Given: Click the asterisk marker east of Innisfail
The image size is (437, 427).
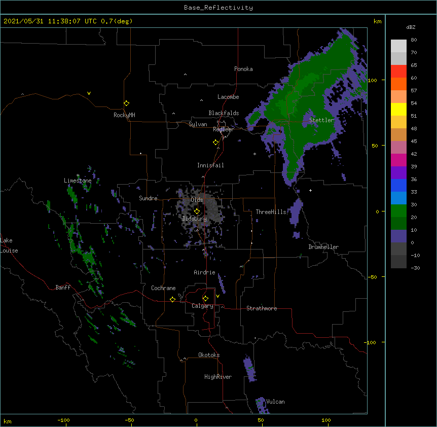Looking at the screenshot, I should [x=254, y=154].
